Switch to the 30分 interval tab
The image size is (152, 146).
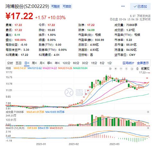point(85,63)
